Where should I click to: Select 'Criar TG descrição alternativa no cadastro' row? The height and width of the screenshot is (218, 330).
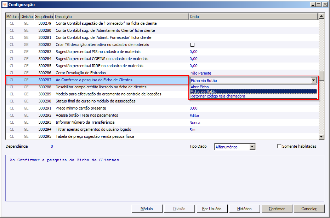click(161, 45)
